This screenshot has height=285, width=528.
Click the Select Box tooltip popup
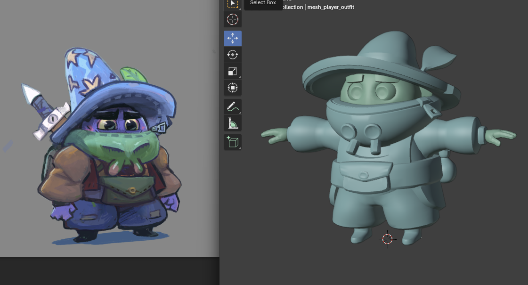click(x=263, y=3)
